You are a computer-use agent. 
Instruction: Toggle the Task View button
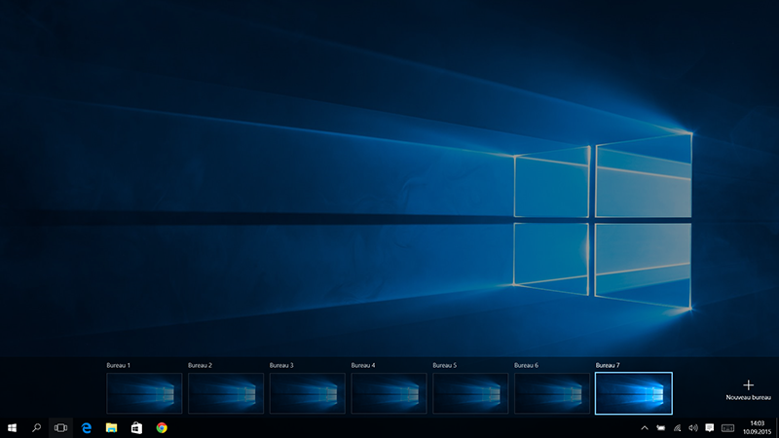60,427
